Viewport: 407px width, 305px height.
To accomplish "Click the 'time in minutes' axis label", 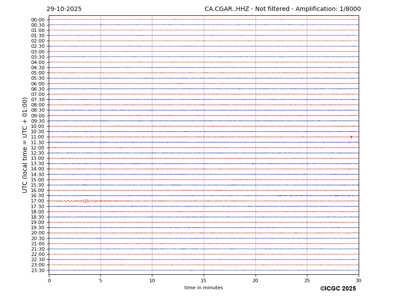I will coord(203,288).
